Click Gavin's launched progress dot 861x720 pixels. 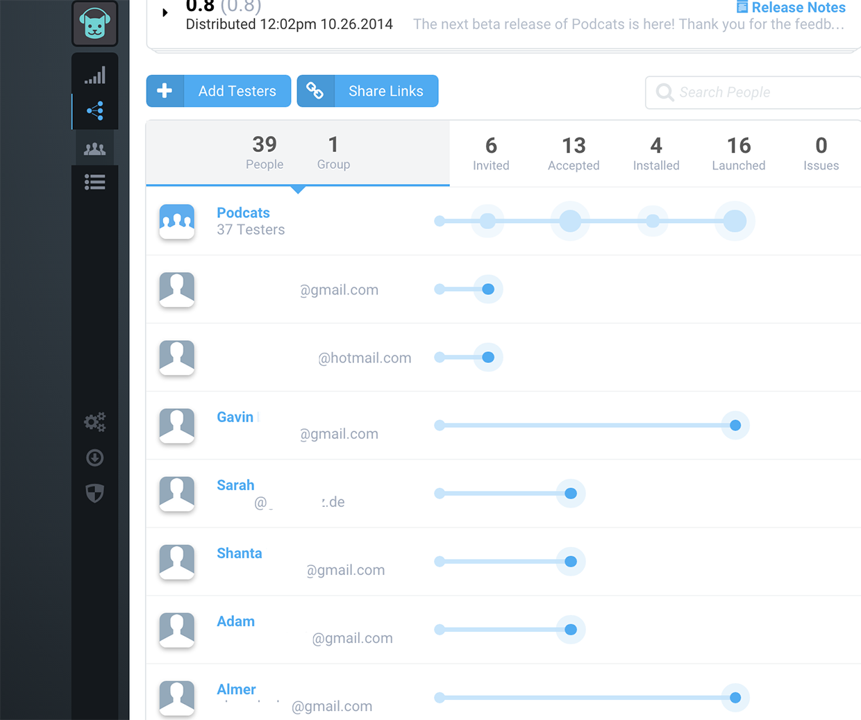point(735,426)
